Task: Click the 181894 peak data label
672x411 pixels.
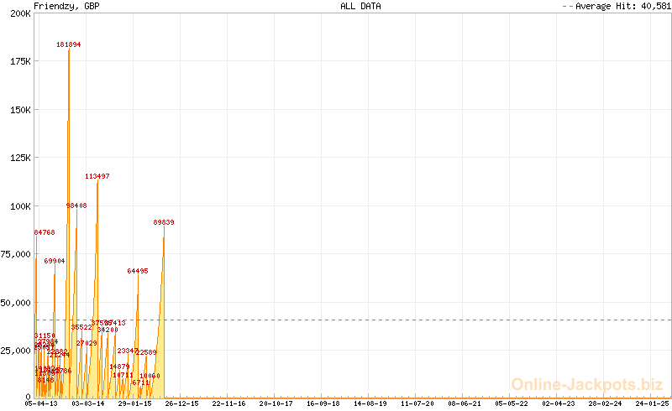Action: click(69, 44)
